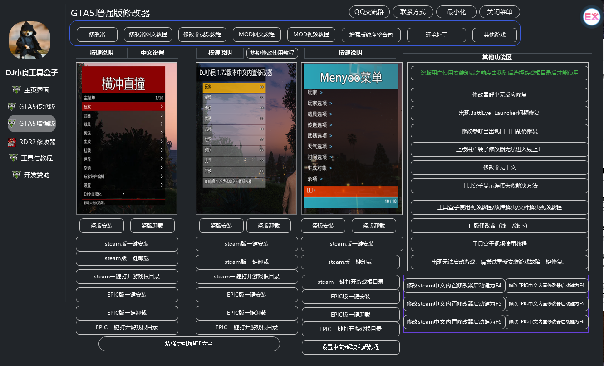Image resolution: width=604 pixels, height=366 pixels.
Task: Click 设置中文+解决乱码教程 button
Action: [x=351, y=347]
